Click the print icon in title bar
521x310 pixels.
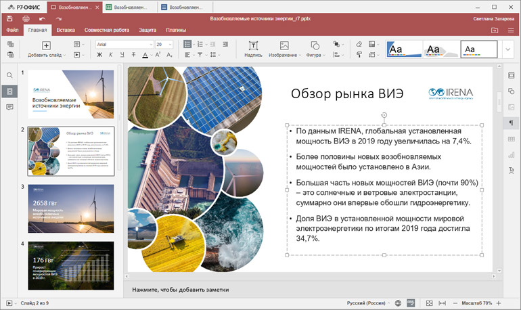26,18
